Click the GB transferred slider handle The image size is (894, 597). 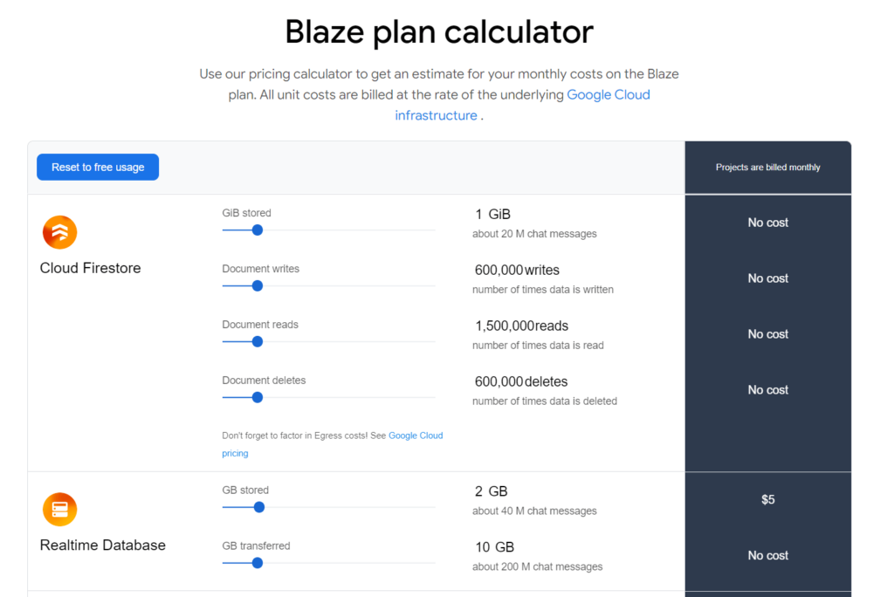pos(257,563)
